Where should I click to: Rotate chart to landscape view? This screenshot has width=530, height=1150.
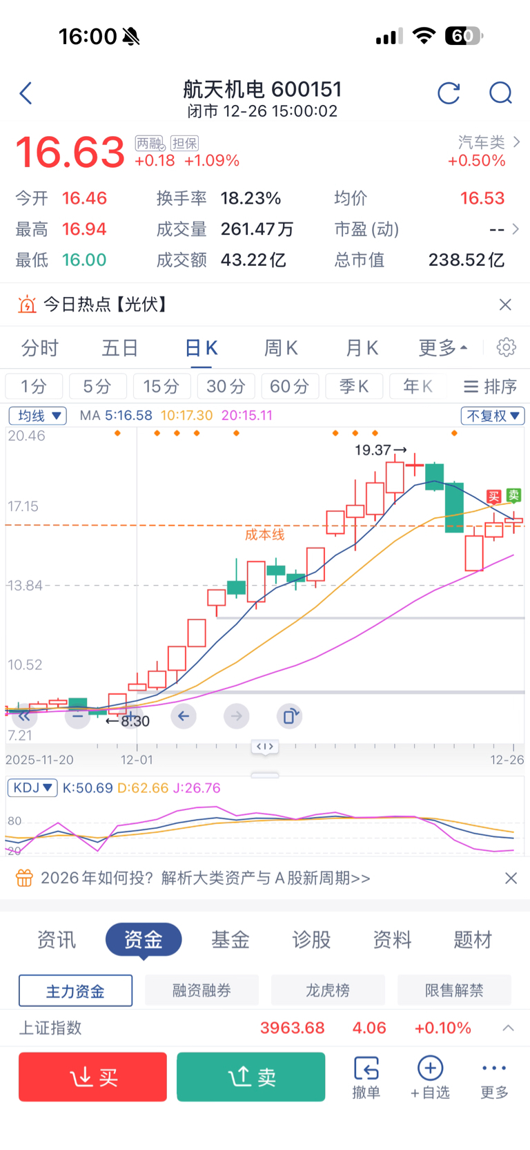click(x=290, y=716)
